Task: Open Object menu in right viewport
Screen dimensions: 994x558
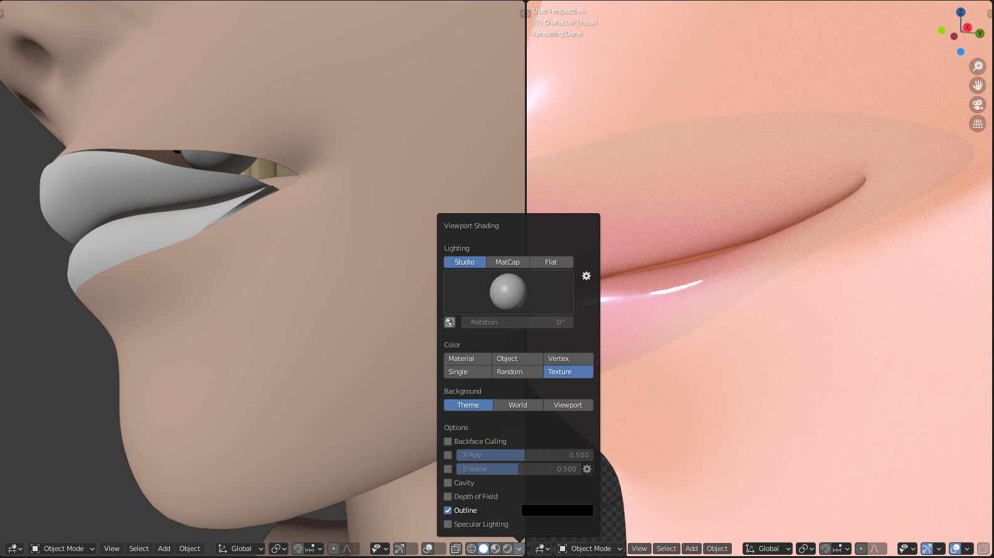Action: pos(717,549)
